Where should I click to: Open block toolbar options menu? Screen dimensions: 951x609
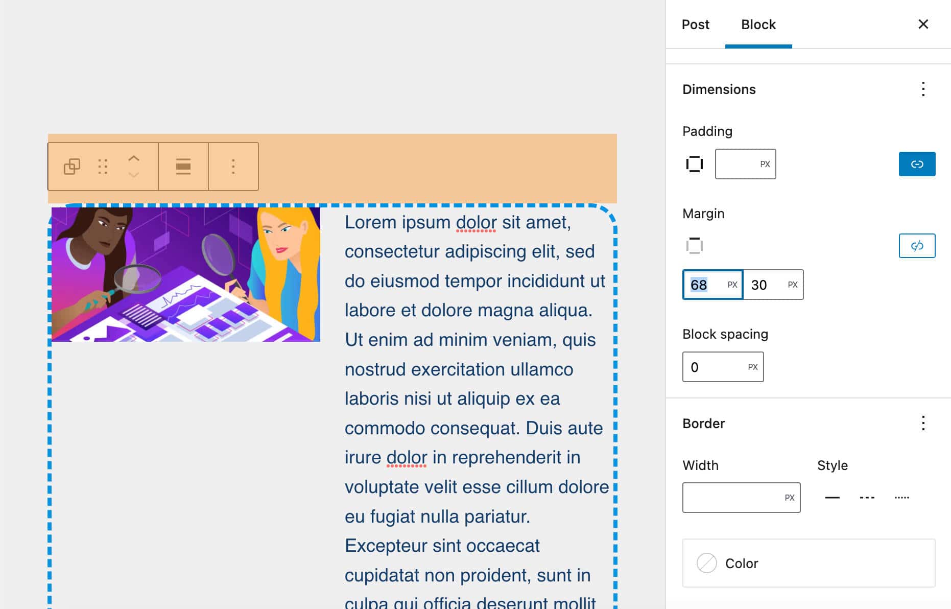point(233,167)
